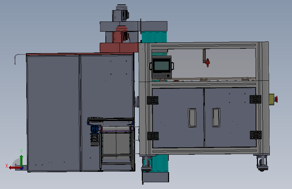
Task: Pick the red round button on the HMI panel
Action: click(x=168, y=76)
